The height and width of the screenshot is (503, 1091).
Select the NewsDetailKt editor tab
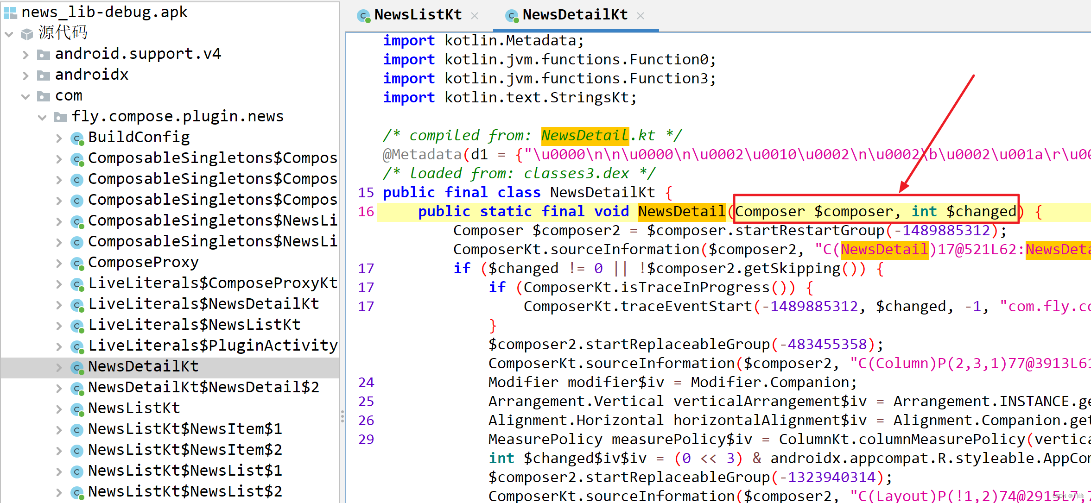pyautogui.click(x=575, y=15)
